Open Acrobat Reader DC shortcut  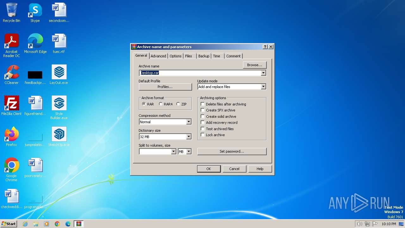pyautogui.click(x=11, y=46)
